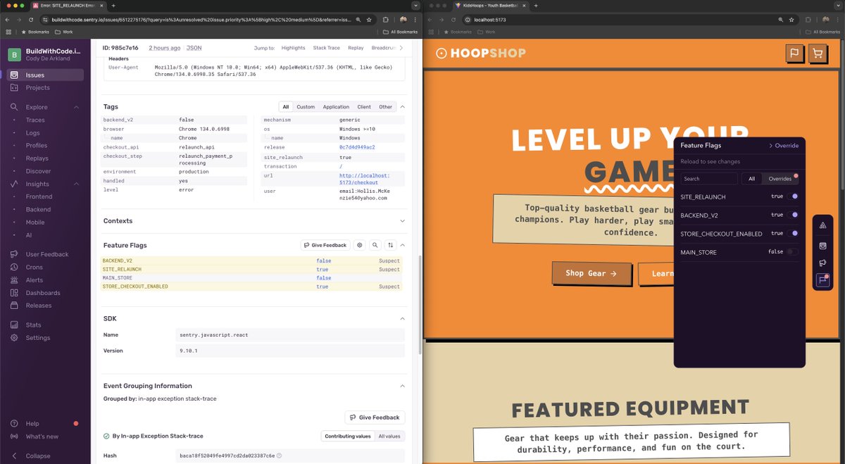Select the Client tags filter tab
Viewport: 845px width, 464px height.
pyautogui.click(x=364, y=107)
